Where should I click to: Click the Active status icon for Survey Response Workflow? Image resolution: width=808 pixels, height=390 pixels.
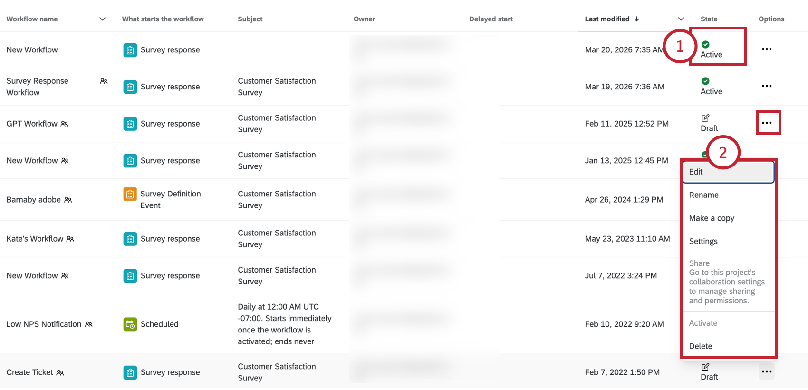705,80
